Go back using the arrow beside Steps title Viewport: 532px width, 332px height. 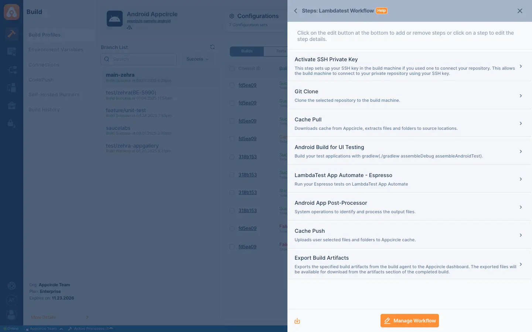point(296,11)
